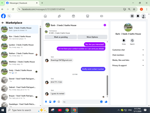The image size is (150, 113).
Task: Click Barb's email message bubble
Action: (x=61, y=60)
